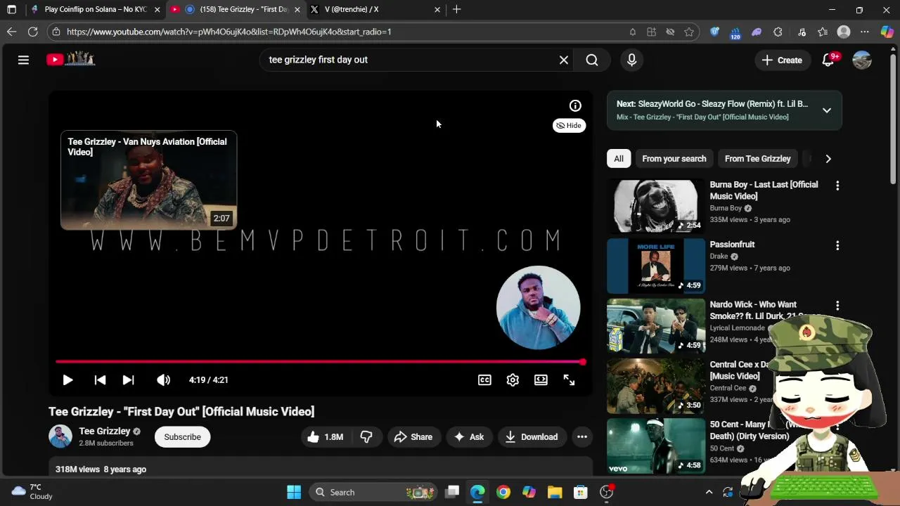Image resolution: width=900 pixels, height=506 pixels.
Task: Open Microsoft Store from the taskbar
Action: pos(580,492)
